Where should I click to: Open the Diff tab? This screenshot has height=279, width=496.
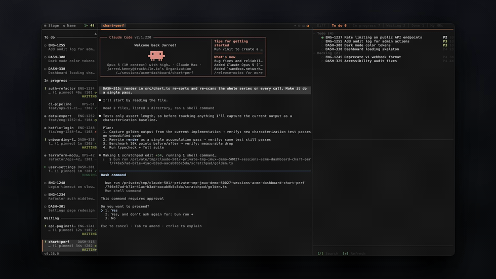[x=321, y=26]
